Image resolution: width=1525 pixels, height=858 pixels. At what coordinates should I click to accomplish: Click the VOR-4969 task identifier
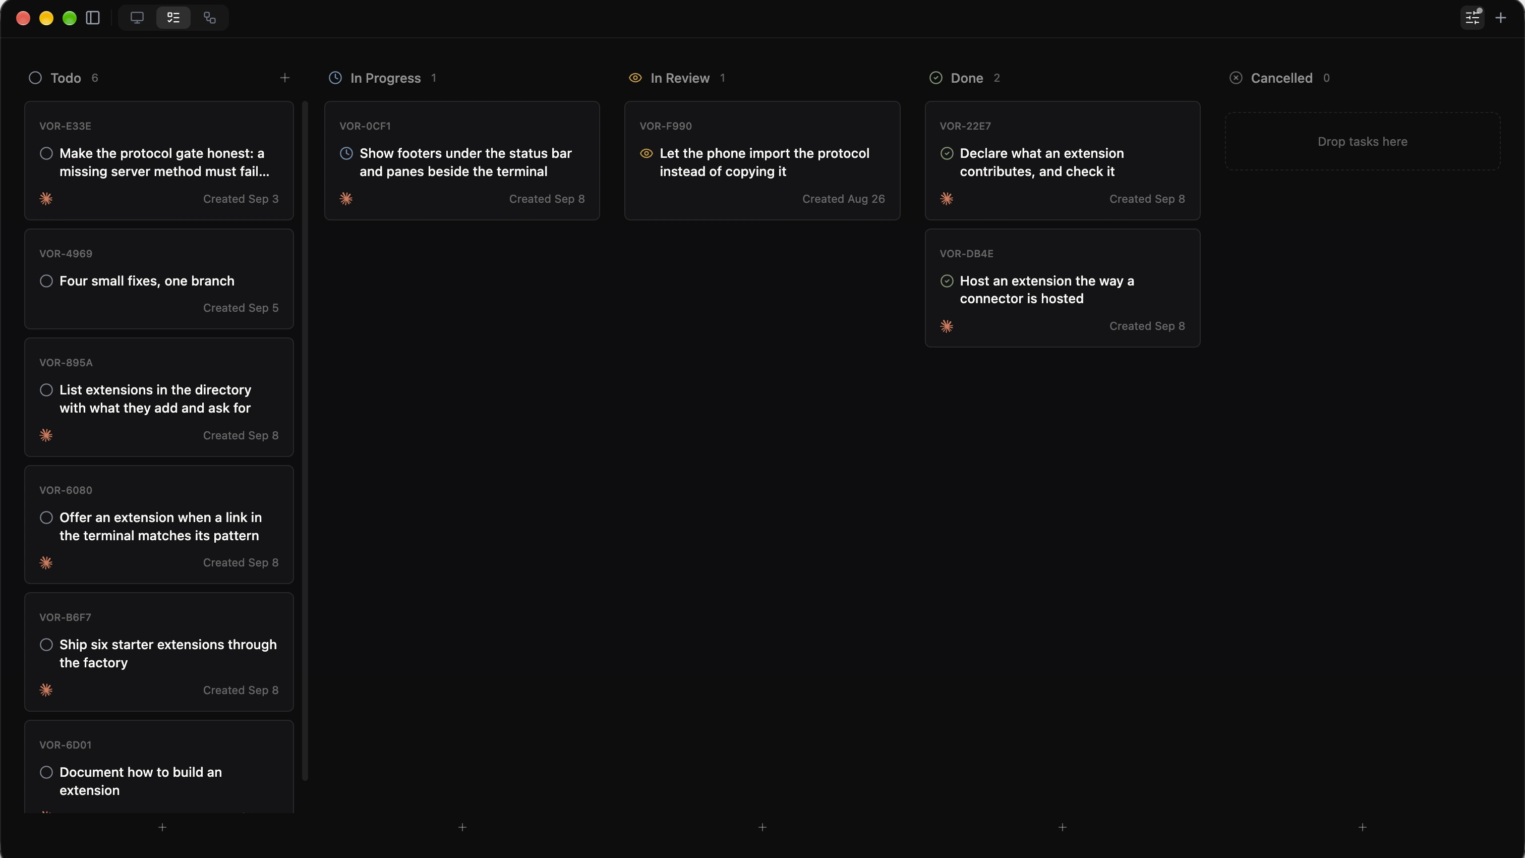pos(66,253)
